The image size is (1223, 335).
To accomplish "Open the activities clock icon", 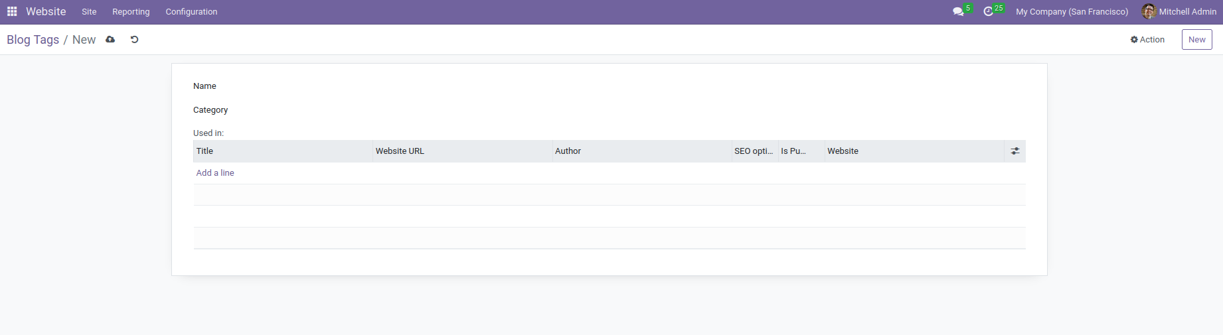I will [988, 11].
